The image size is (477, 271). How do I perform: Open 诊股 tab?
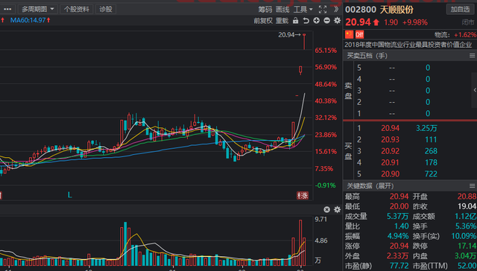click(x=106, y=9)
